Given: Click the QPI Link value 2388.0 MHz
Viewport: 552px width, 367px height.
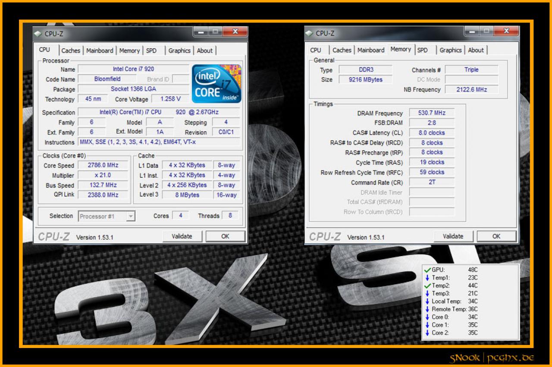Looking at the screenshot, I should click(103, 194).
